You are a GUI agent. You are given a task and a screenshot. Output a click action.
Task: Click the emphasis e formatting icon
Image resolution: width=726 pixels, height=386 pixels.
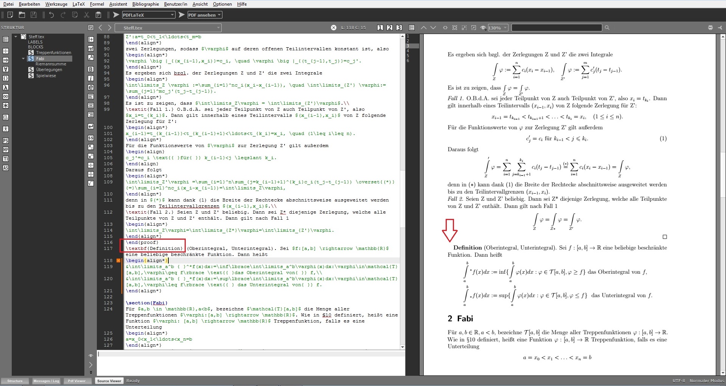[91, 87]
